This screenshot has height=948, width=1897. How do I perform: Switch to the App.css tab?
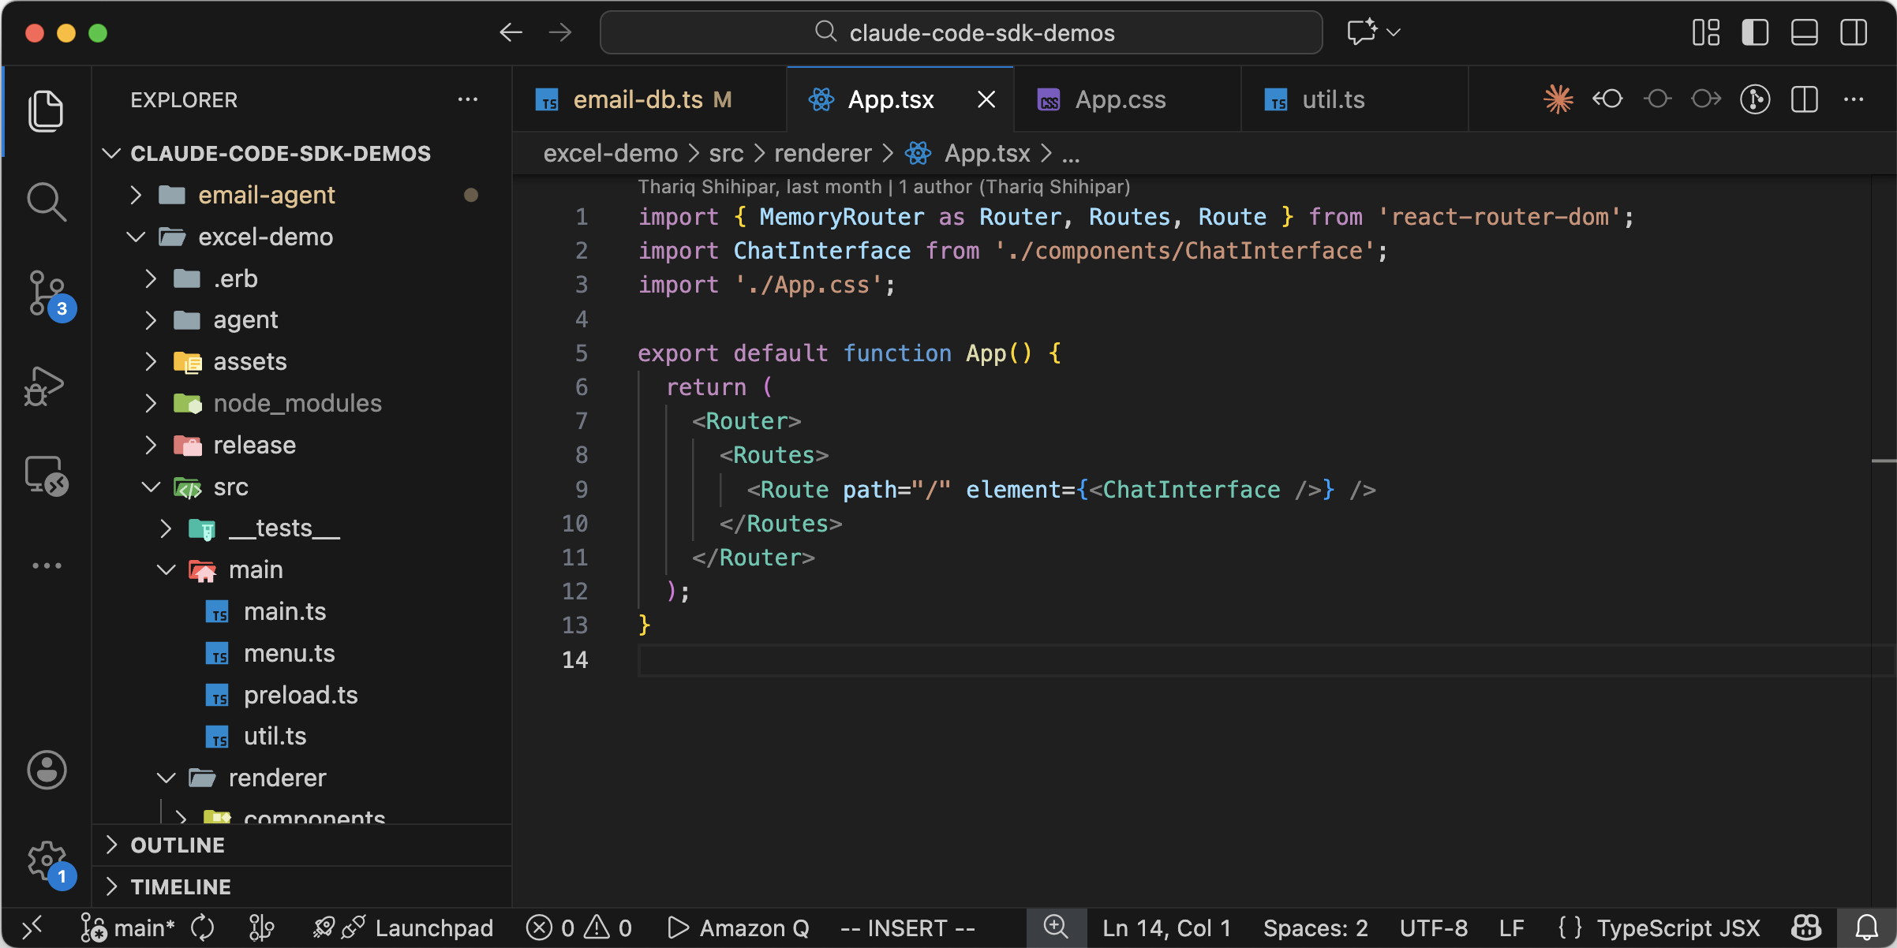coord(1120,99)
